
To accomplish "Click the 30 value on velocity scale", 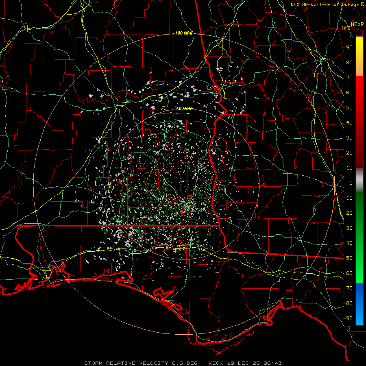I will click(x=349, y=138).
